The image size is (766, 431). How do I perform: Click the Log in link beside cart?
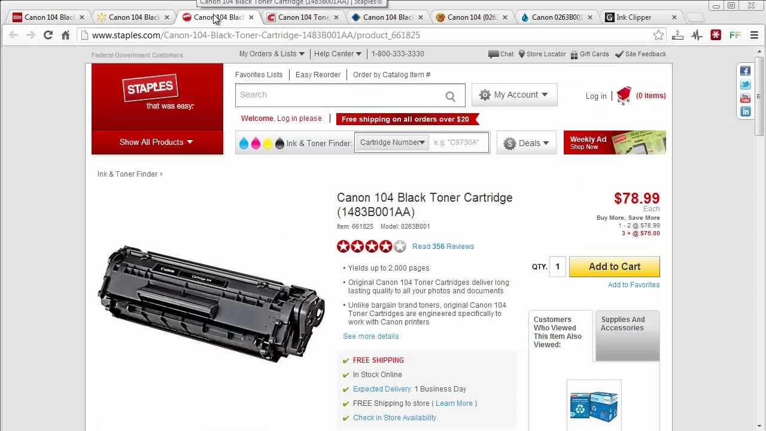coord(596,96)
